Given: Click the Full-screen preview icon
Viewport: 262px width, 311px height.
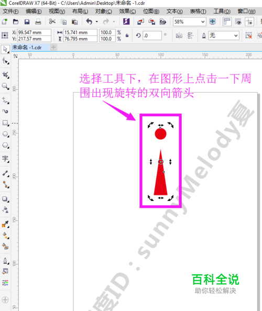Looking at the screenshot, I should pos(213,21).
